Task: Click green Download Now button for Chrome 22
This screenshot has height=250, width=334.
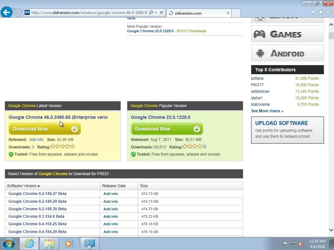Action: (x=167, y=129)
